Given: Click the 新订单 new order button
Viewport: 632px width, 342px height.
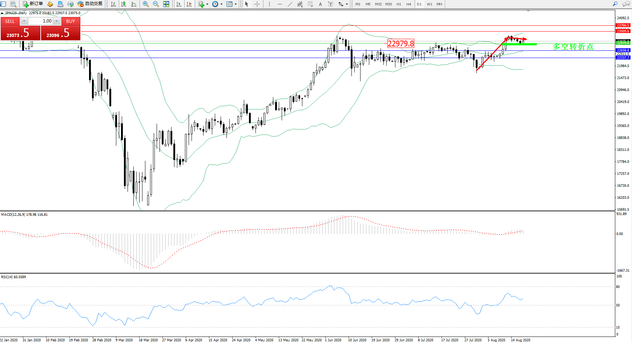Looking at the screenshot, I should coord(33,4).
